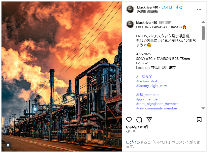Save post with bookmark icon

199,120
